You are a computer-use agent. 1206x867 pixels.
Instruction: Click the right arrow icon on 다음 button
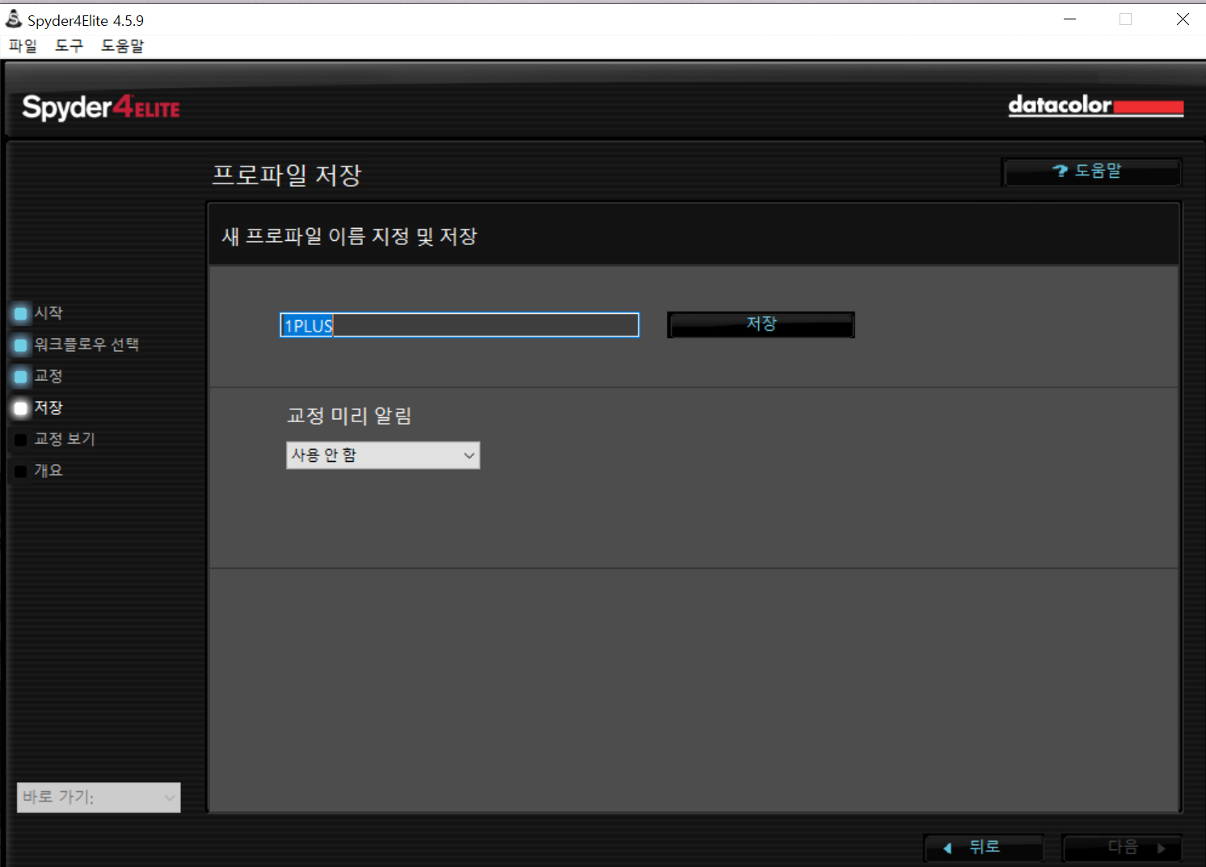(x=1162, y=848)
